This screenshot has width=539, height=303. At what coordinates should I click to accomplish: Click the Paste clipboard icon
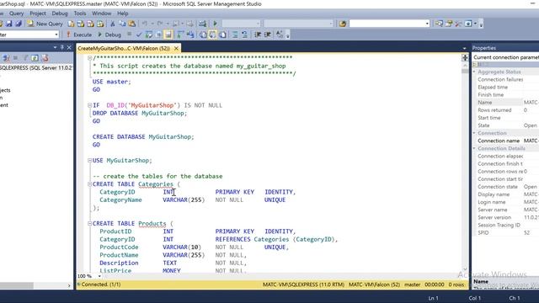point(132,24)
